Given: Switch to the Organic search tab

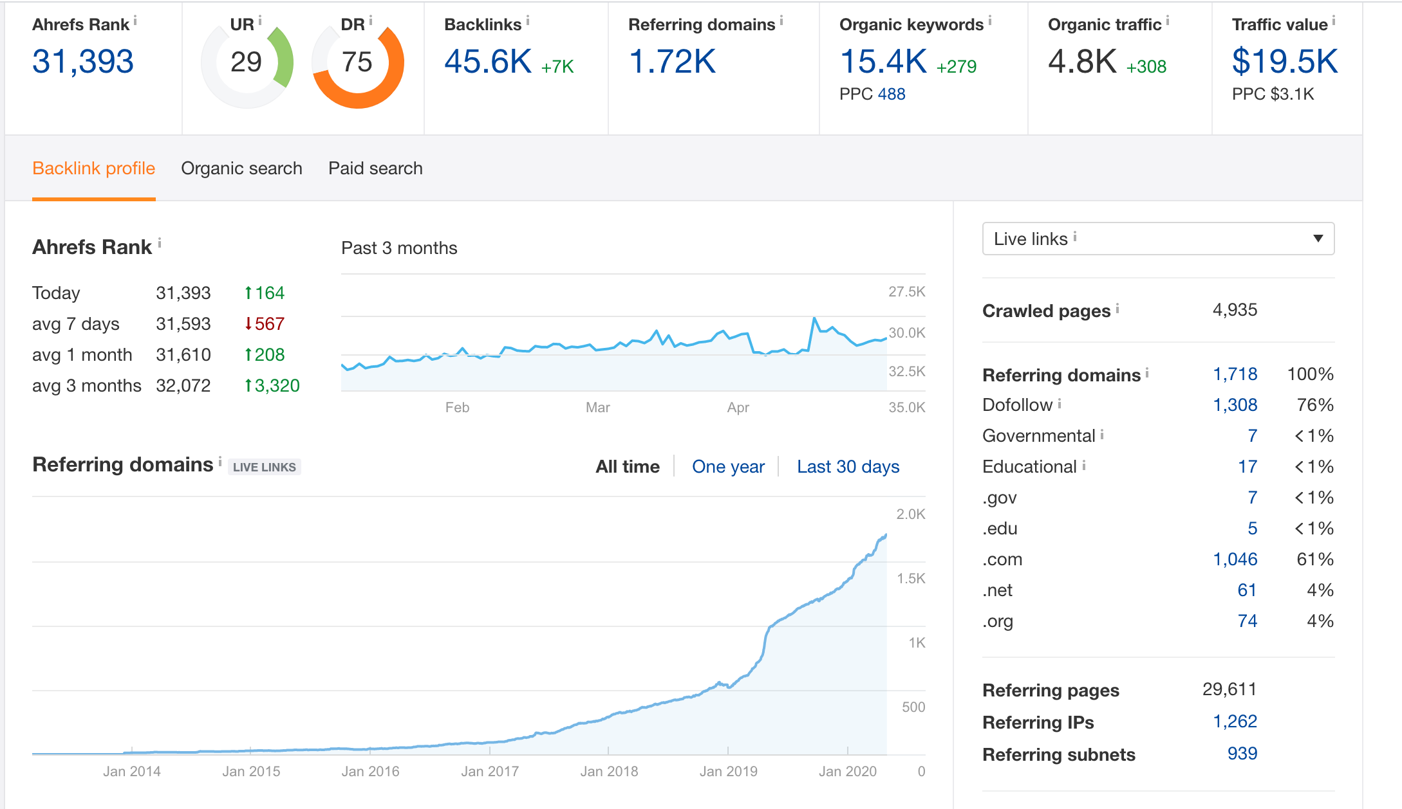Looking at the screenshot, I should coord(241,168).
